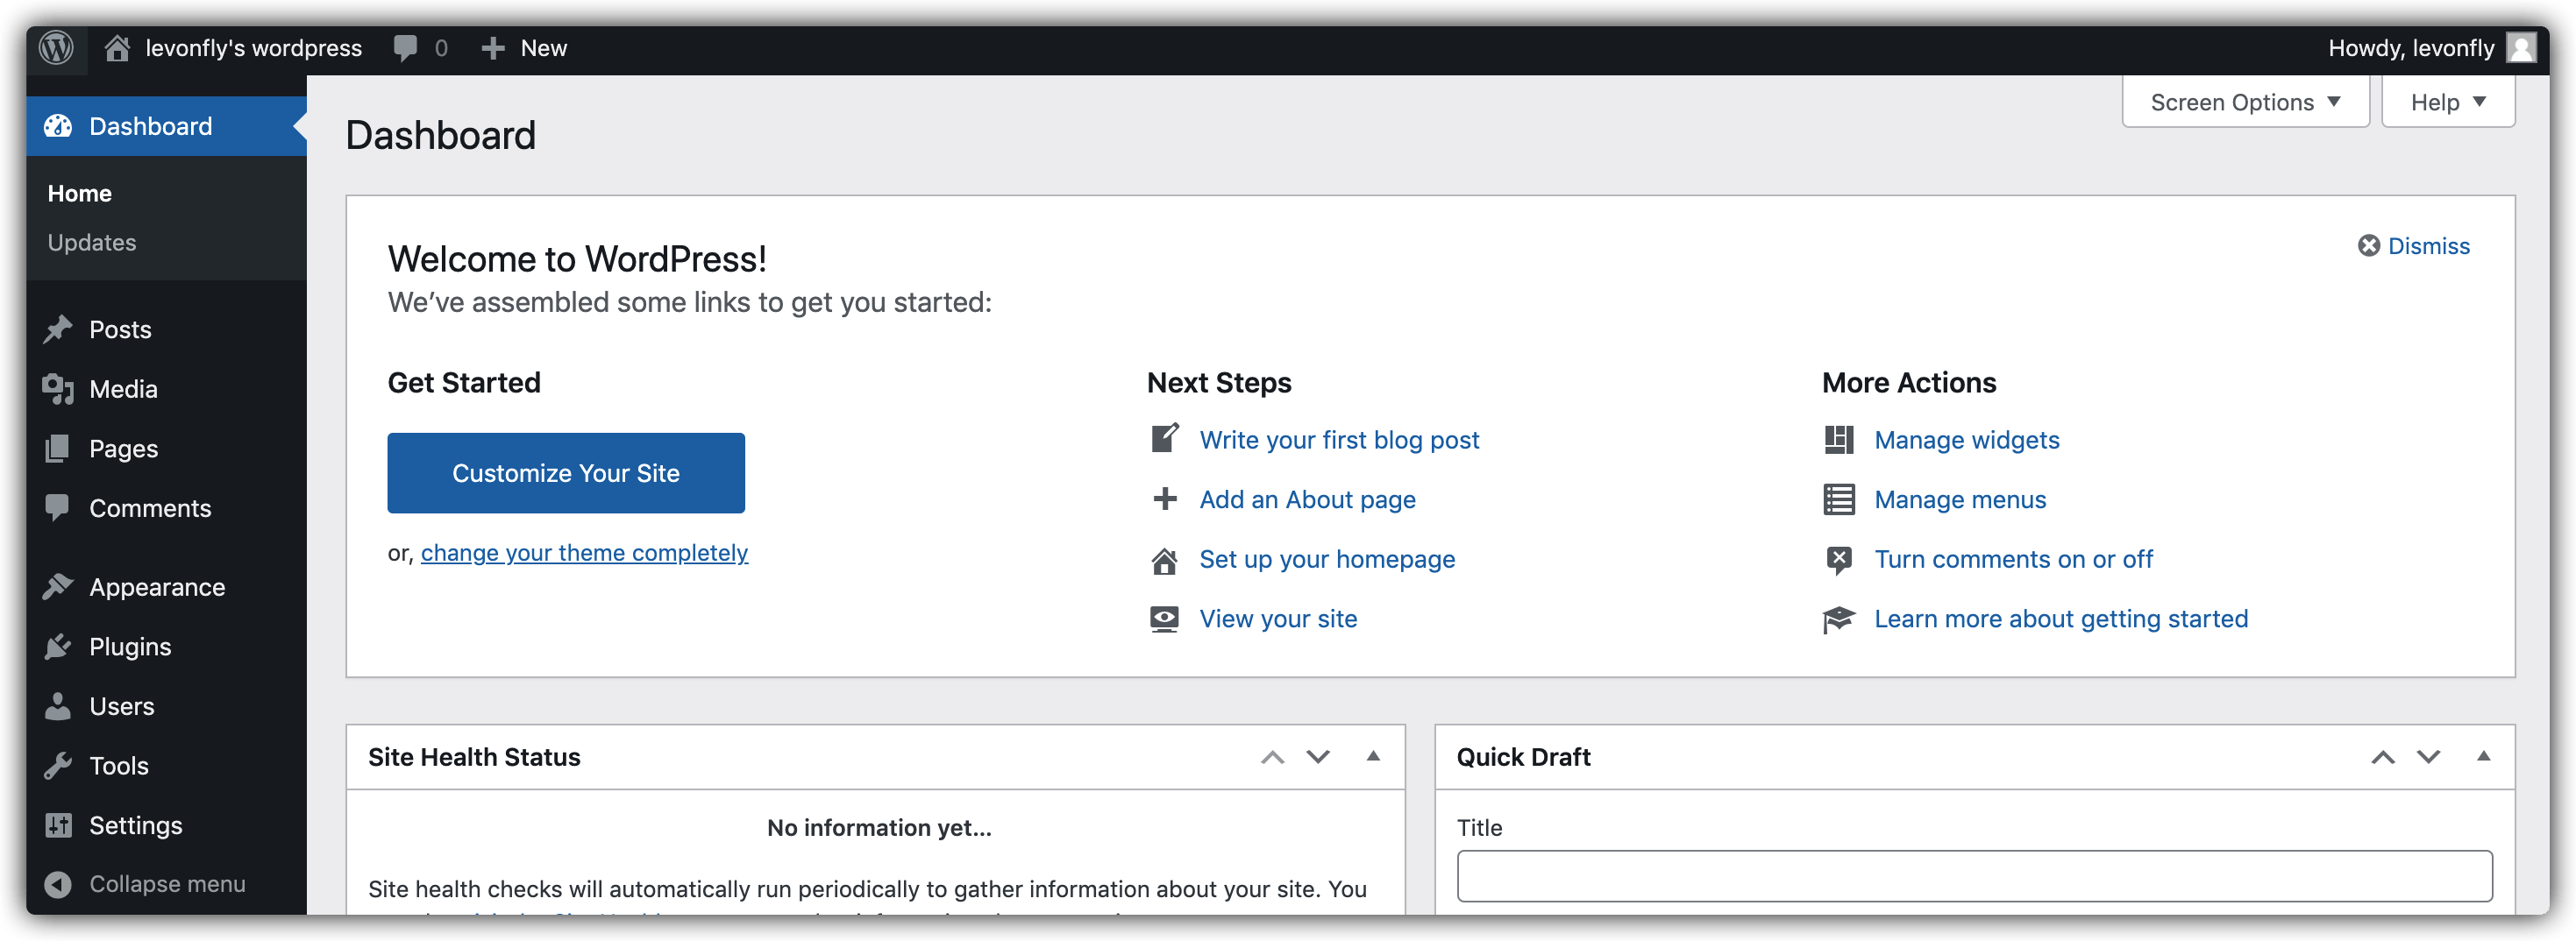Click the user avatar in the admin bar
The width and height of the screenshot is (2576, 941).
(2520, 48)
